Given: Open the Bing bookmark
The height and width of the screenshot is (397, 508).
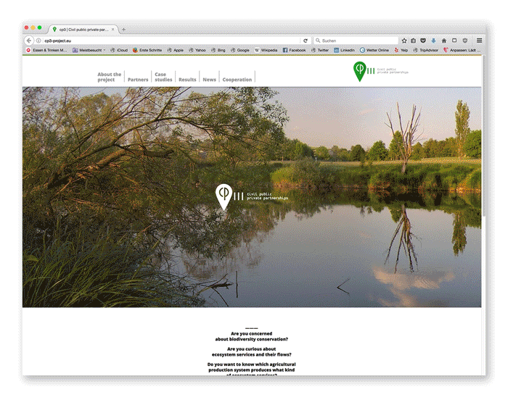Looking at the screenshot, I should tap(218, 50).
